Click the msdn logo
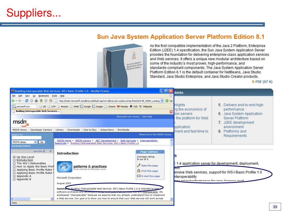This screenshot has height=211, width=282. (21, 123)
